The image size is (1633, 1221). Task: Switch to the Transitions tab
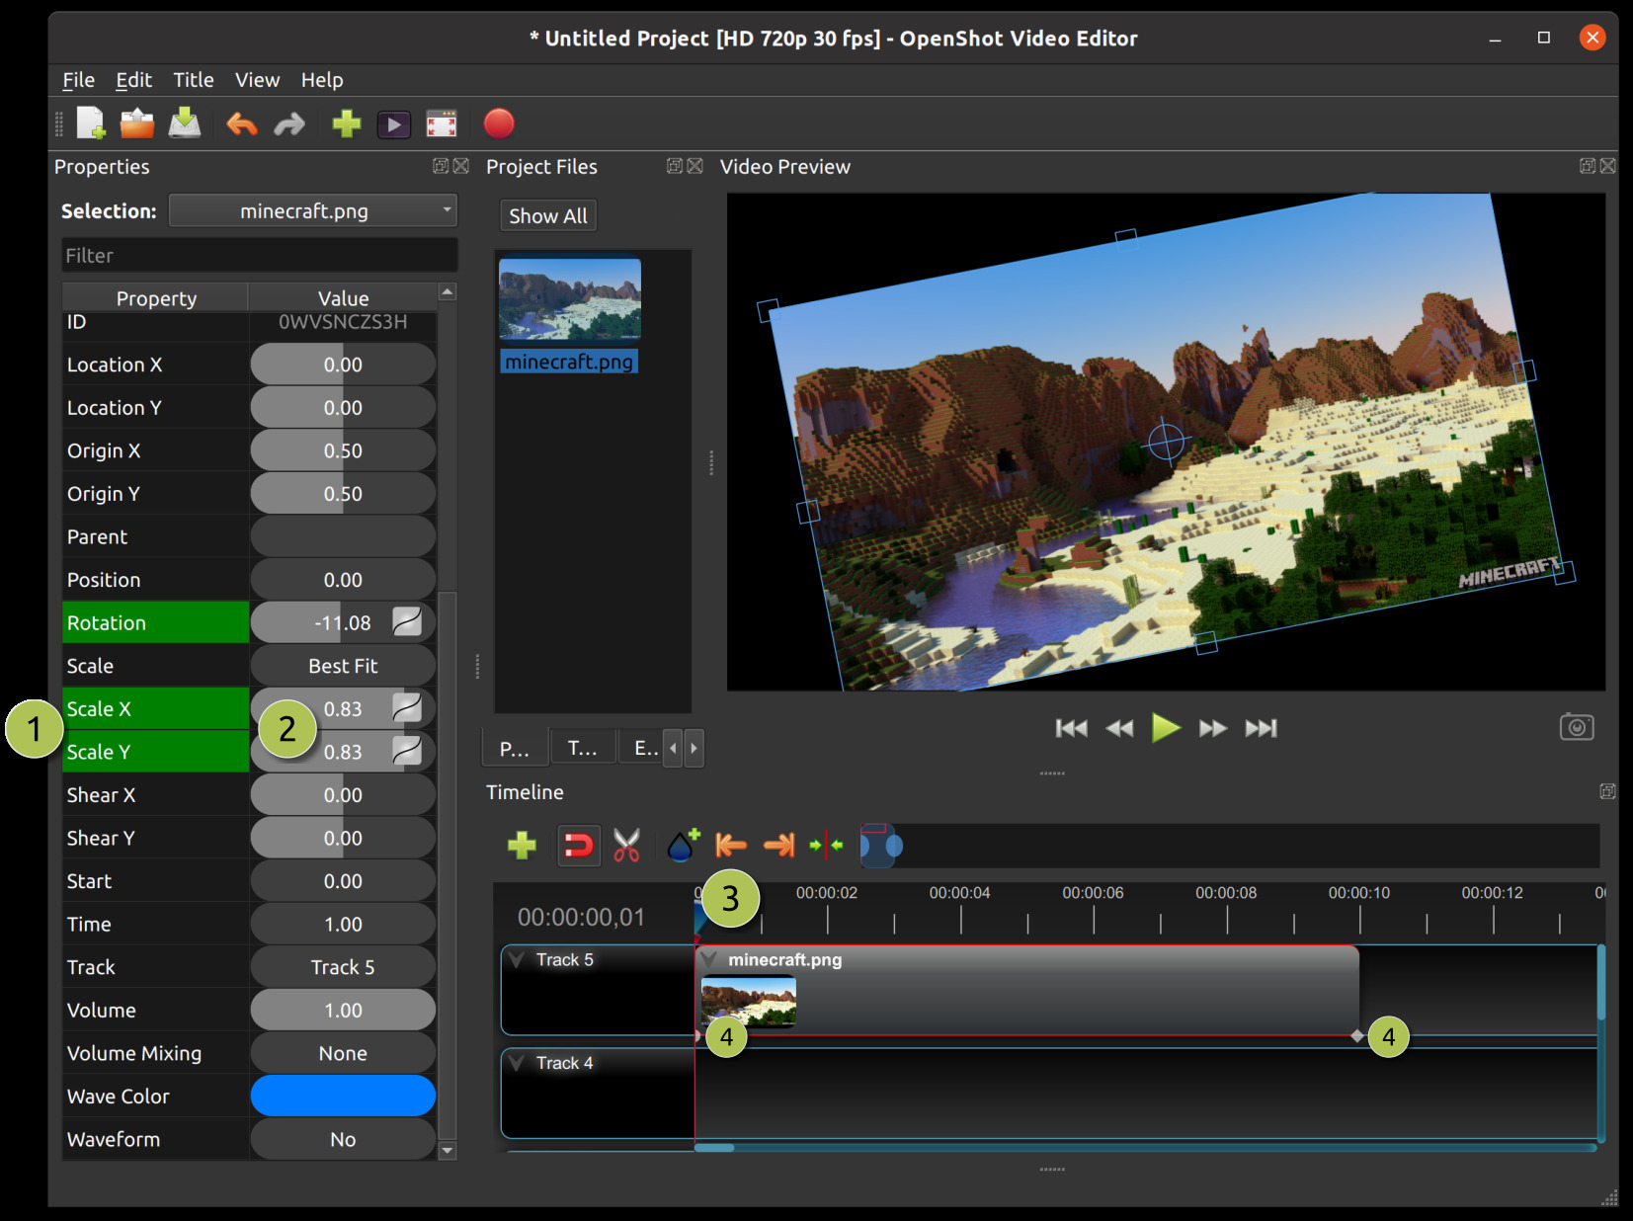click(x=582, y=748)
